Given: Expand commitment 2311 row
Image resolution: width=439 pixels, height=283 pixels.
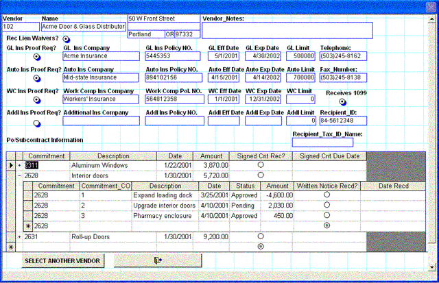Looking at the screenshot, I should coord(19,165).
